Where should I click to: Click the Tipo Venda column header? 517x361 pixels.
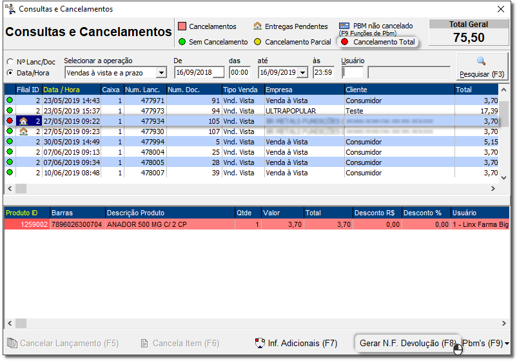tap(243, 90)
